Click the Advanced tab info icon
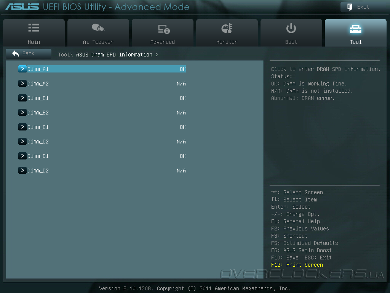This screenshot has height=293, width=390. pos(164,29)
